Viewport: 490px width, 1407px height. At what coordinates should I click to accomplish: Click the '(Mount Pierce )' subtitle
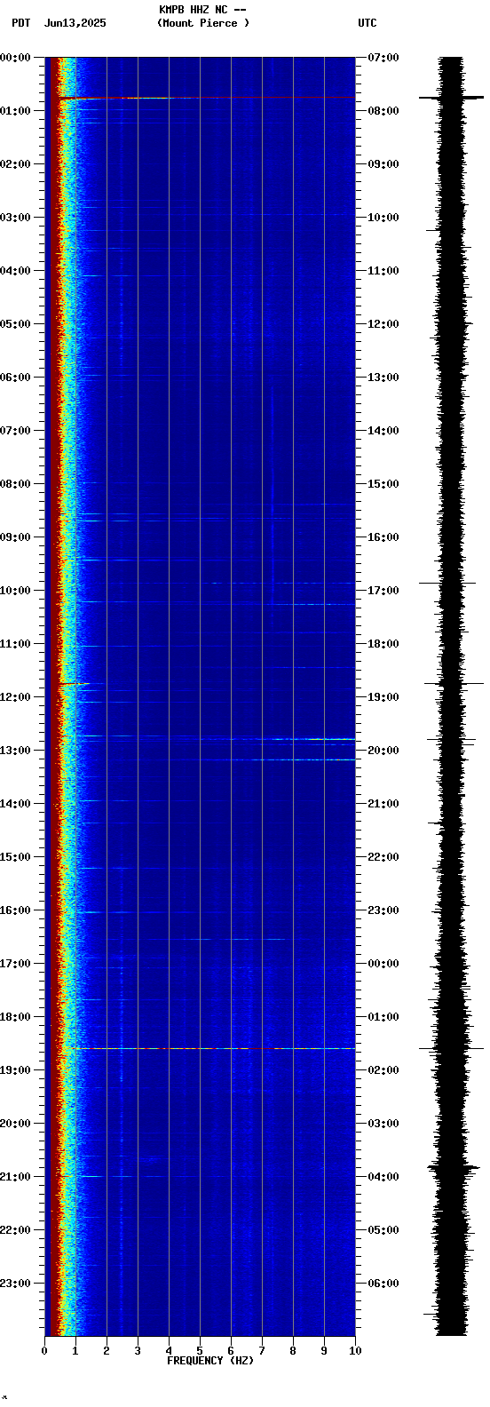203,23
